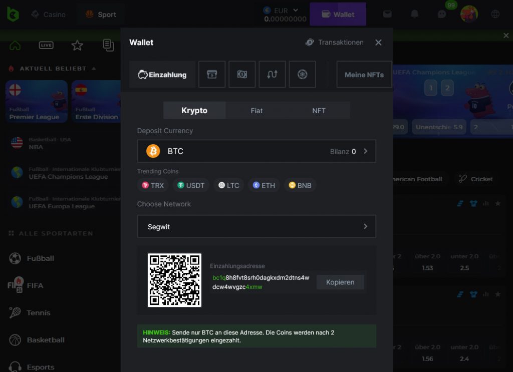Image resolution: width=513 pixels, height=372 pixels.
Task: Pick the Unentschieden 5.9 odds
Action: 439,127
